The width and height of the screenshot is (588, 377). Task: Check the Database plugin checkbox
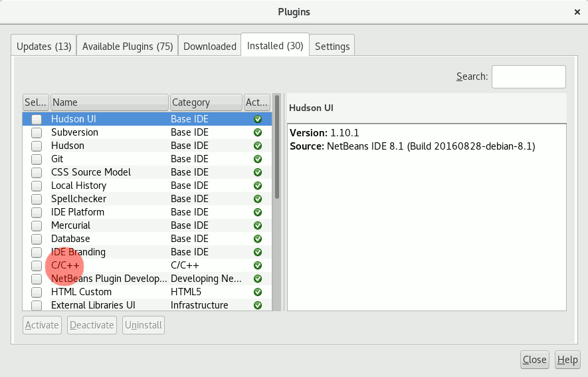tap(37, 239)
